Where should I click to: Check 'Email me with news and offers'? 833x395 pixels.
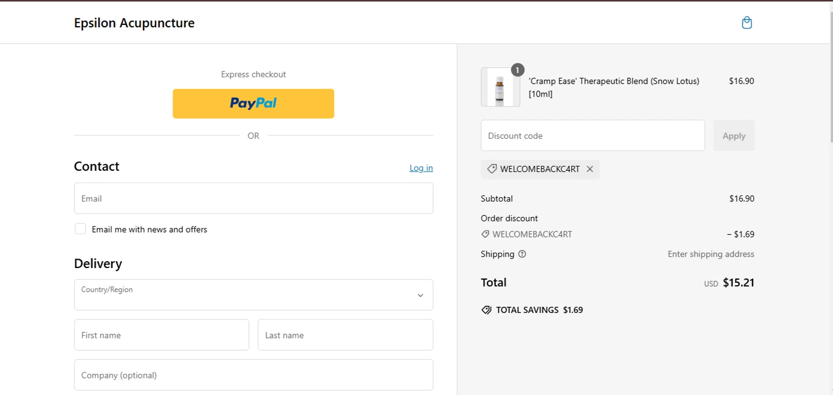[x=81, y=229]
